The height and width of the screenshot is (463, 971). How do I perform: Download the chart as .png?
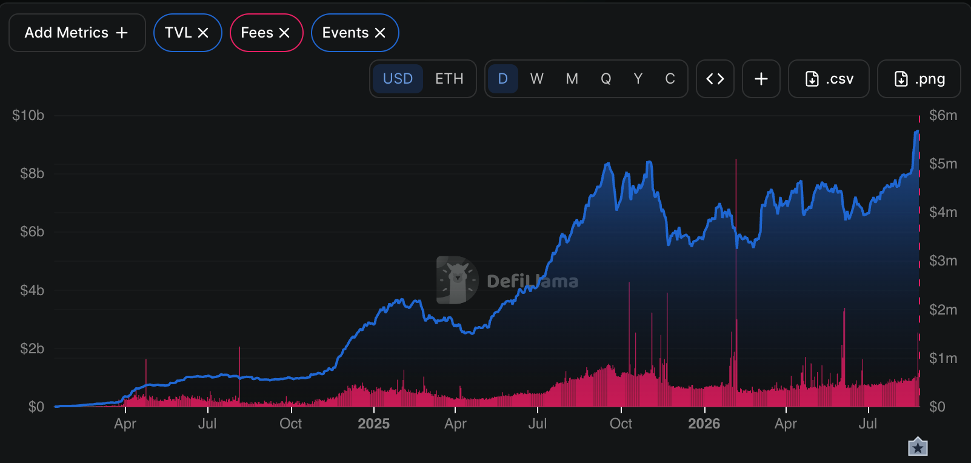pyautogui.click(x=919, y=79)
